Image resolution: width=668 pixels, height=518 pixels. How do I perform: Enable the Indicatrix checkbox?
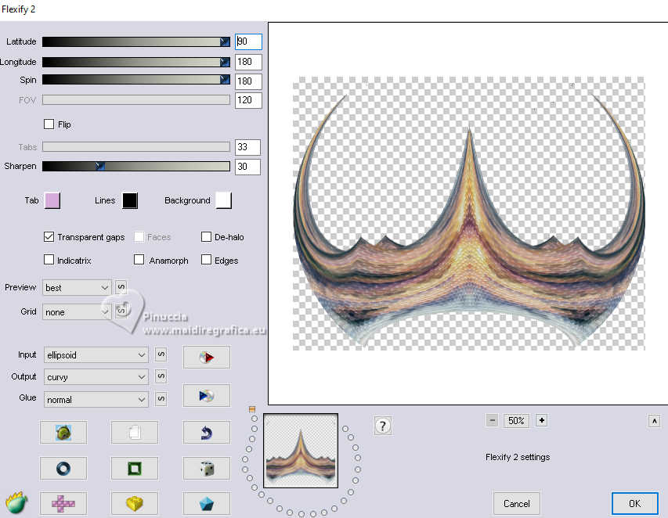tap(49, 260)
